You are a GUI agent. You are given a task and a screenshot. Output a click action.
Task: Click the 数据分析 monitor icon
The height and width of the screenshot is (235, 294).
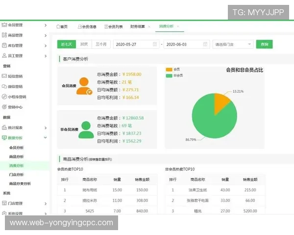tap(4, 138)
